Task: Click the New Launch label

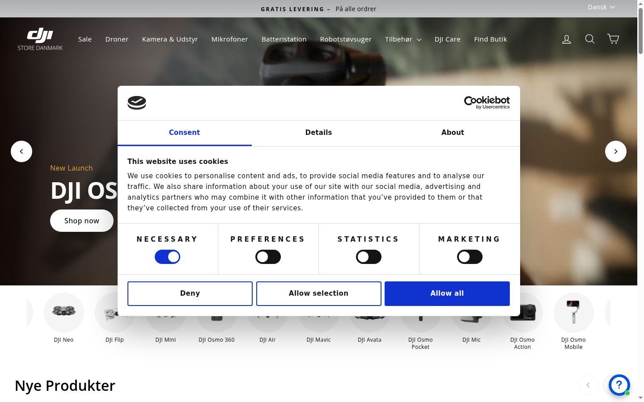Action: click(72, 168)
